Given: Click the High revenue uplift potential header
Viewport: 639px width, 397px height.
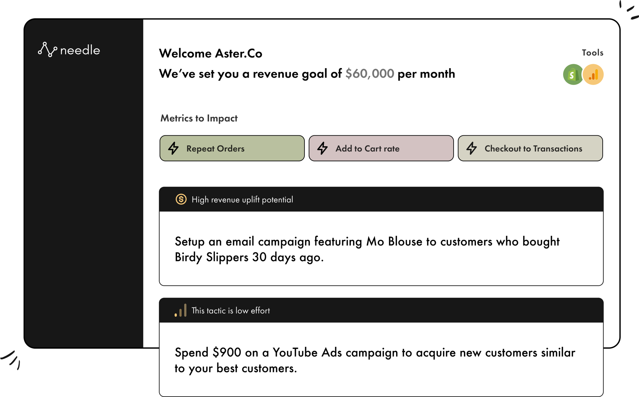Looking at the screenshot, I should [x=381, y=199].
